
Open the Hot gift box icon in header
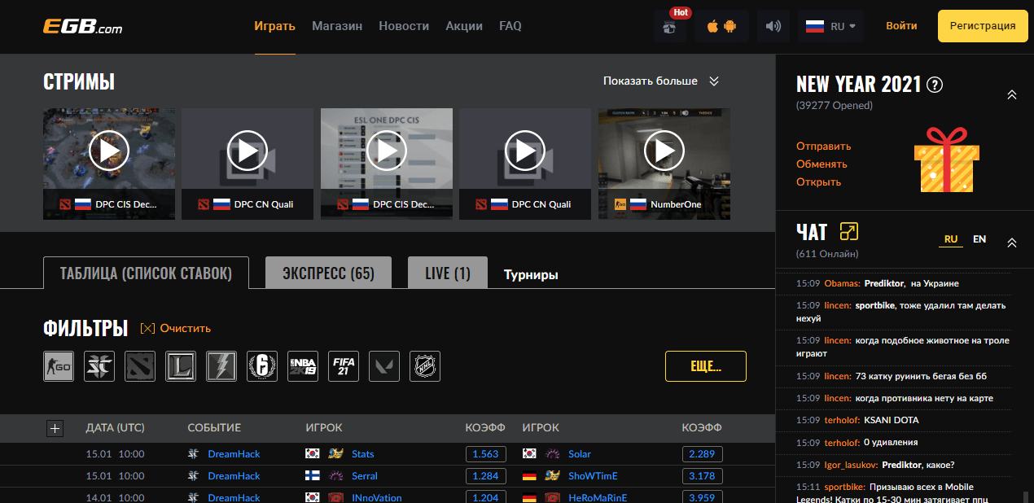(669, 26)
